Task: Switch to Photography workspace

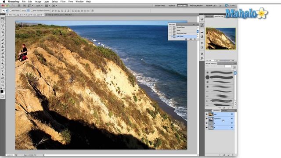Action: pyautogui.click(x=196, y=6)
